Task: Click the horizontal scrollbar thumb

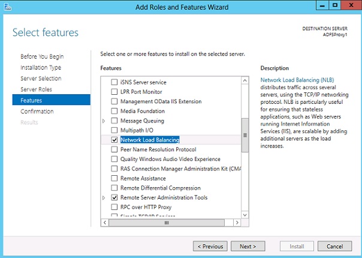Action: click(167, 223)
